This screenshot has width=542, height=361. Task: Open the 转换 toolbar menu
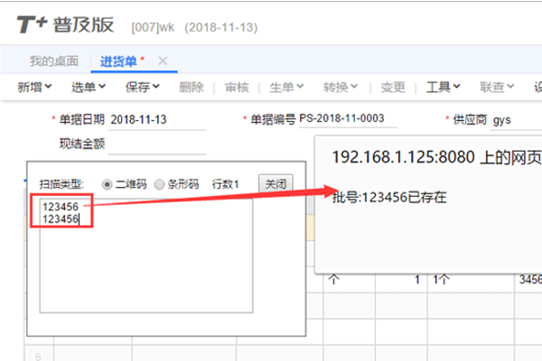(x=340, y=88)
